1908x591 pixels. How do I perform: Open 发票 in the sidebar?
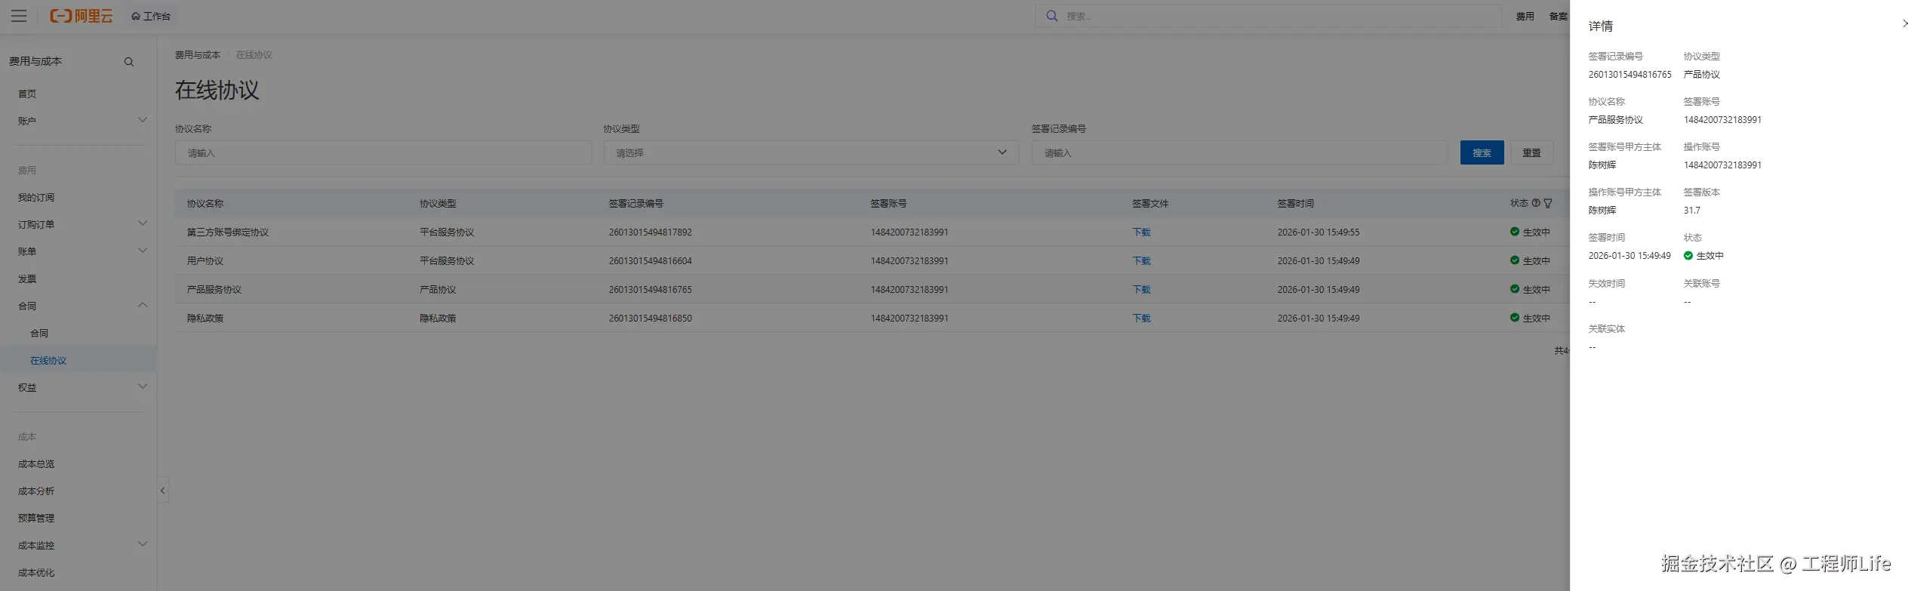click(x=27, y=279)
